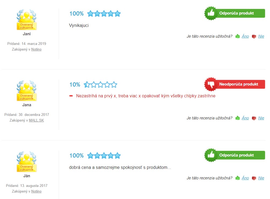Vote Nie on Jana's negative review
Screen dimensions: 270x199
pos(261,118)
